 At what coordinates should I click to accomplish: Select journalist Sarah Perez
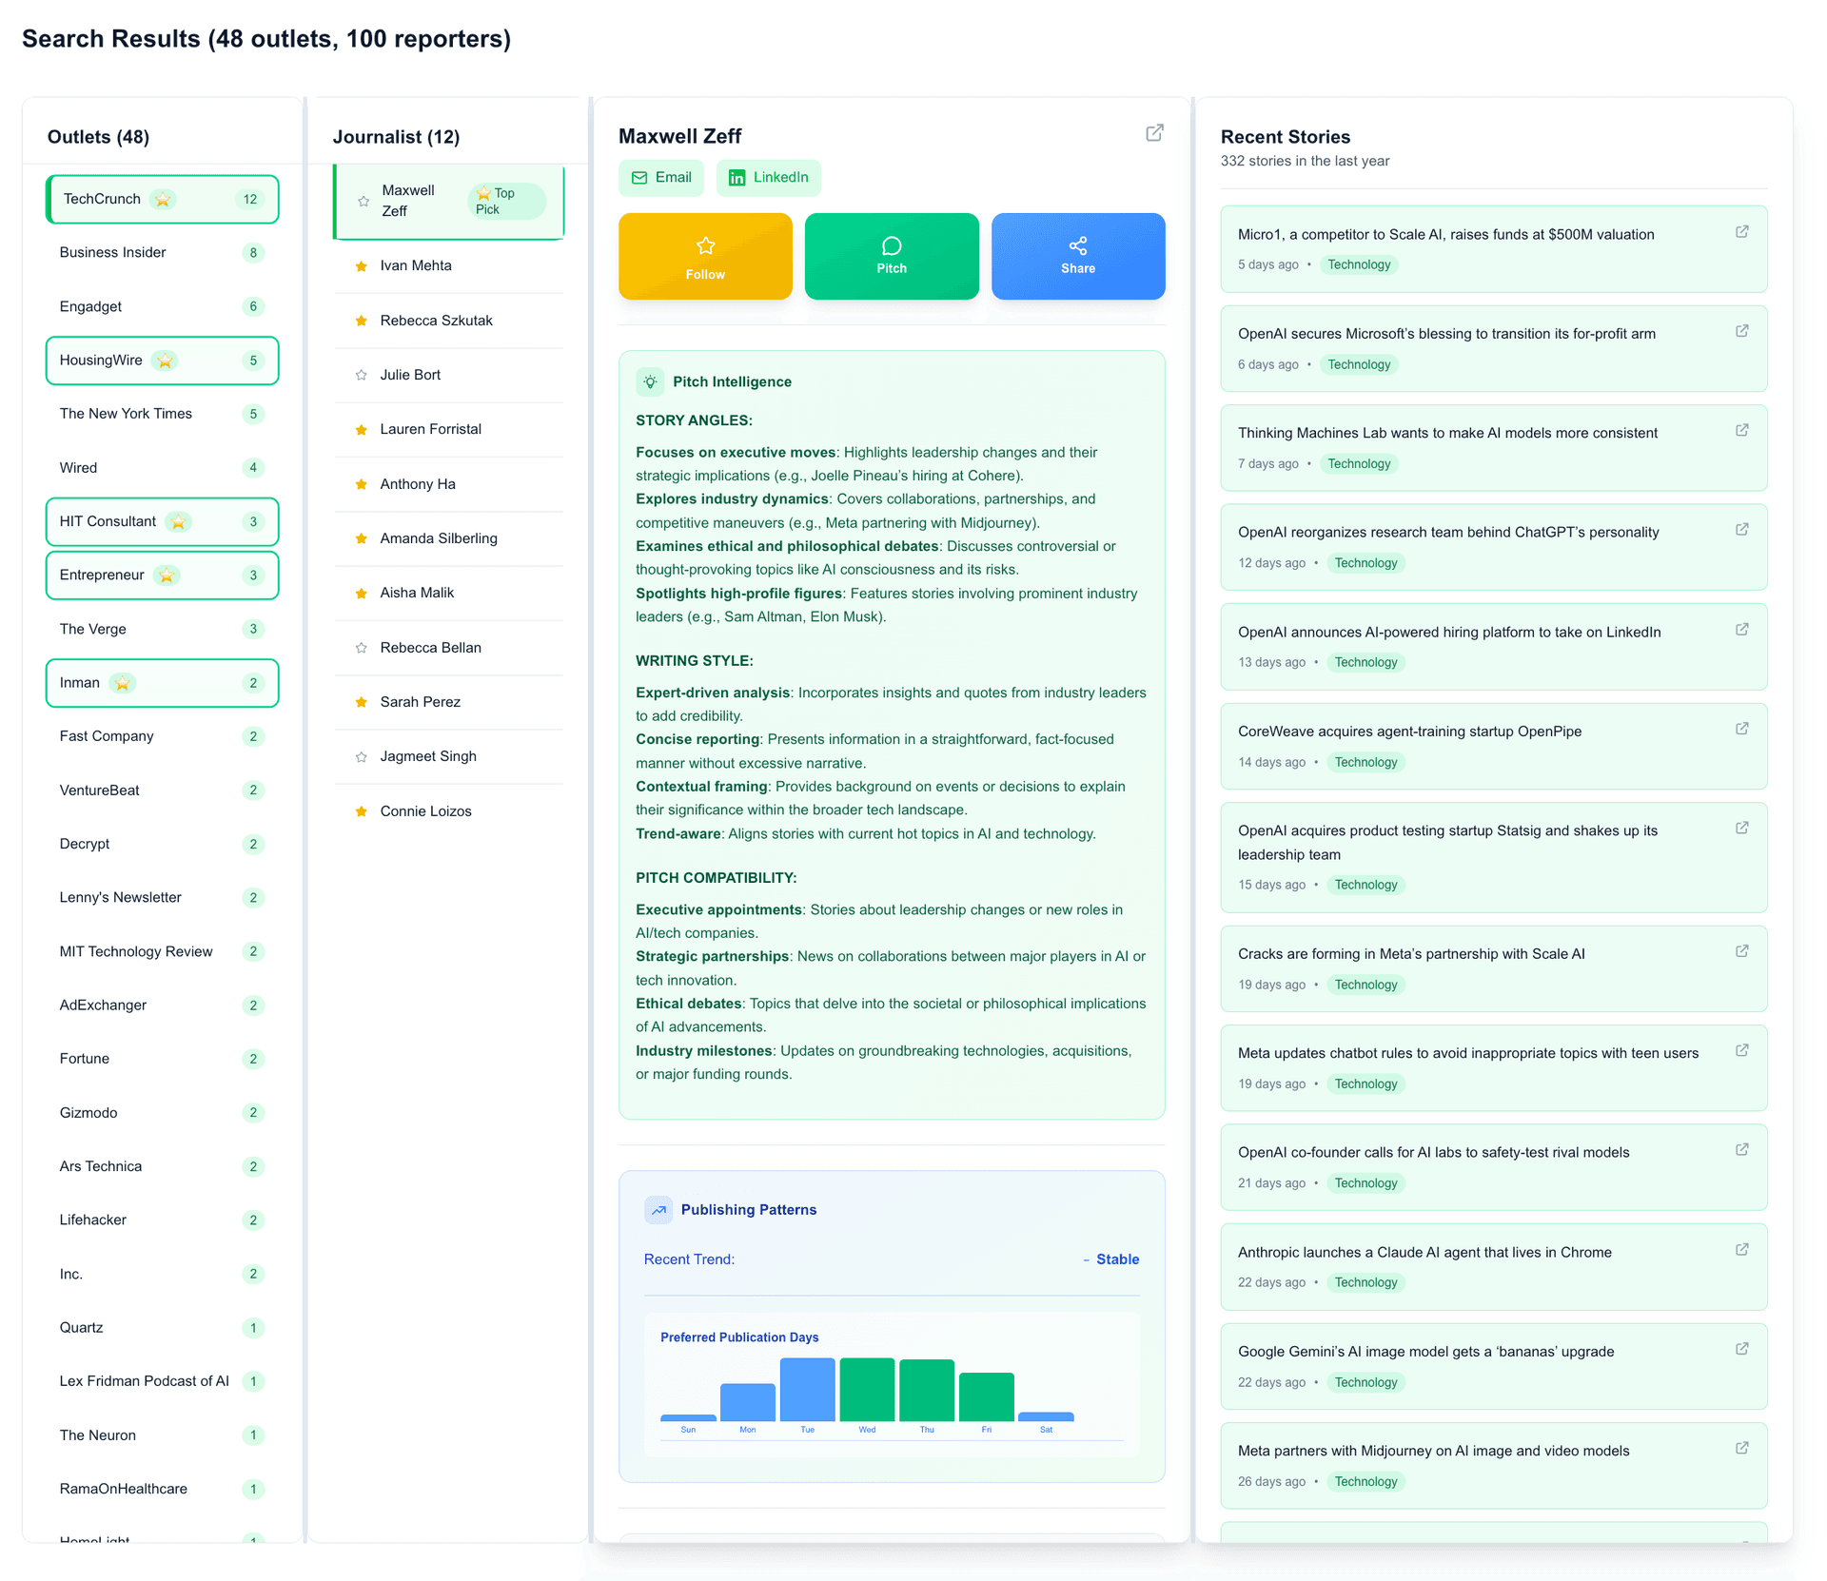point(421,702)
